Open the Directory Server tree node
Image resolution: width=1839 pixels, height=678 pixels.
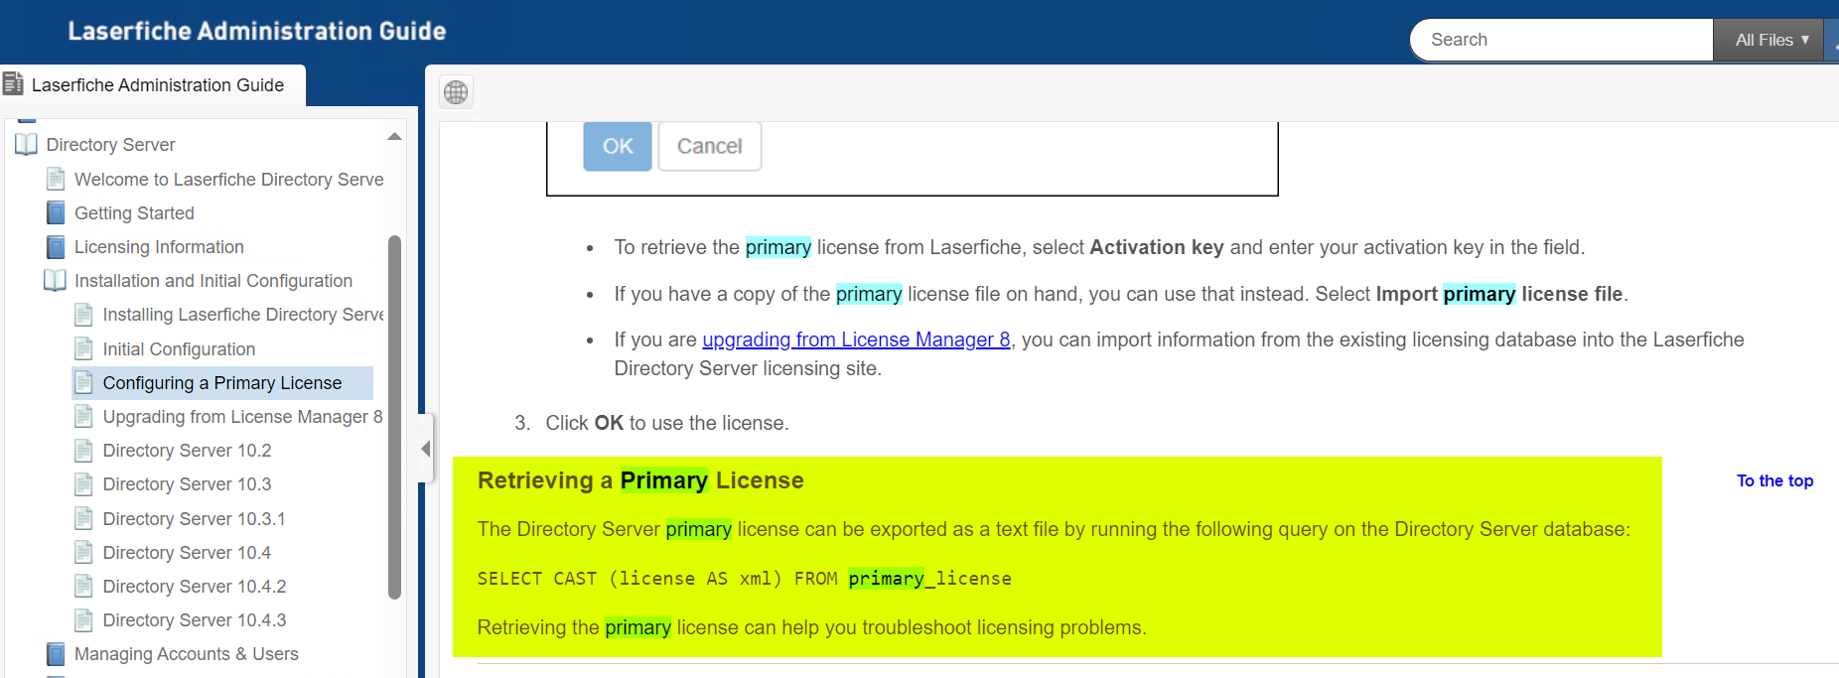click(110, 145)
